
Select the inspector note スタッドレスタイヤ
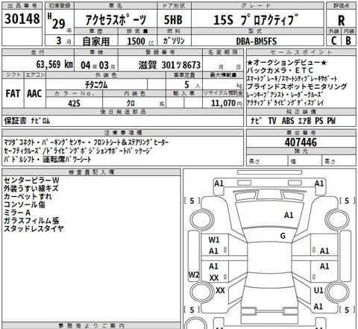(34, 228)
